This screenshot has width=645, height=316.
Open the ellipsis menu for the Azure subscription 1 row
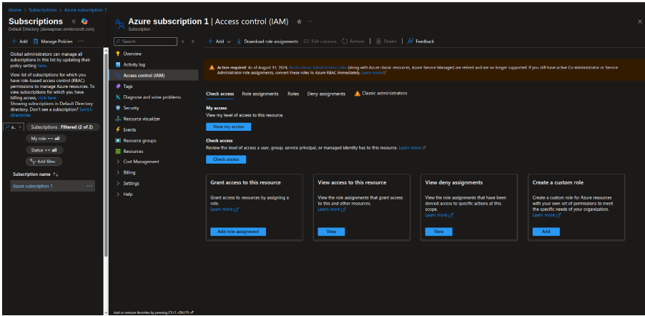tap(89, 186)
